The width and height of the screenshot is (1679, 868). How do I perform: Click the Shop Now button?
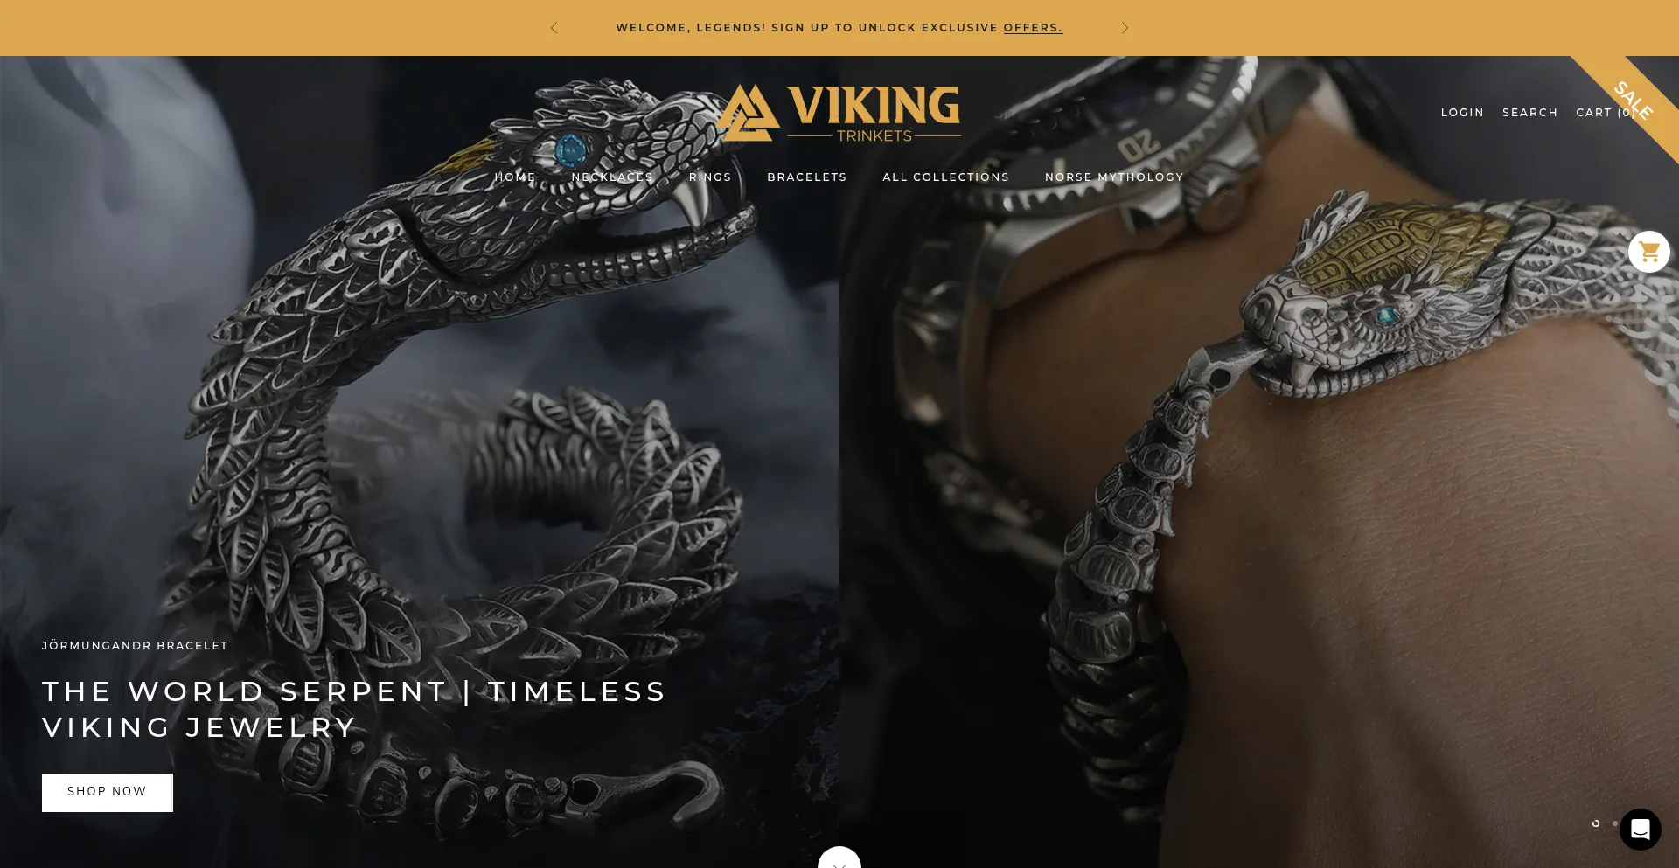click(108, 792)
